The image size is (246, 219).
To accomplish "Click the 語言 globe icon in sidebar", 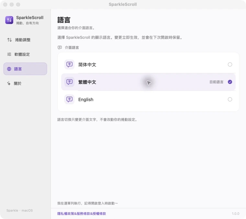I will (x=9, y=69).
